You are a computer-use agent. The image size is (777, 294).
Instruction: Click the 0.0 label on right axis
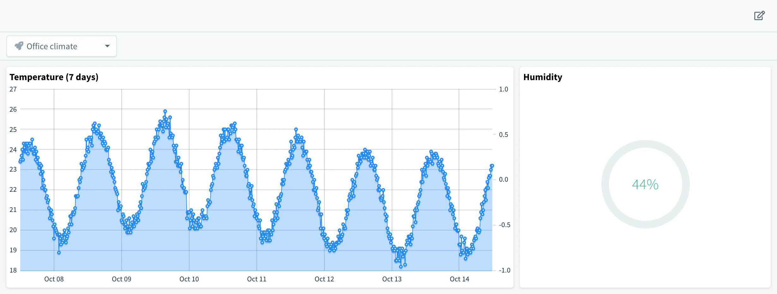coord(503,179)
